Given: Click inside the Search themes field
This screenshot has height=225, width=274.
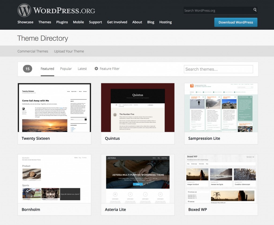Looking at the screenshot, I should click(218, 69).
